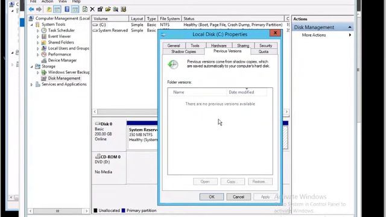Screen dimensions: 386x217
Task: Click the Layout column header
Action: 137,19
